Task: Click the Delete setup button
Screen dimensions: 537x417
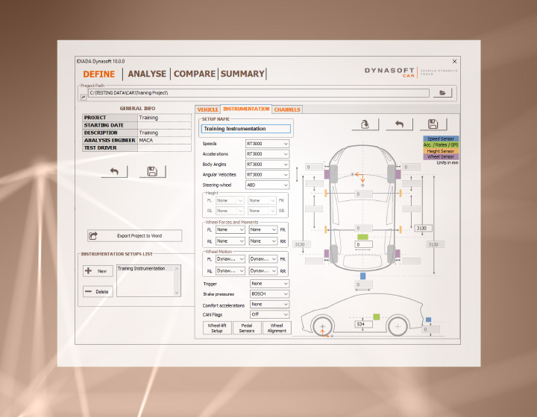Action: coord(98,292)
